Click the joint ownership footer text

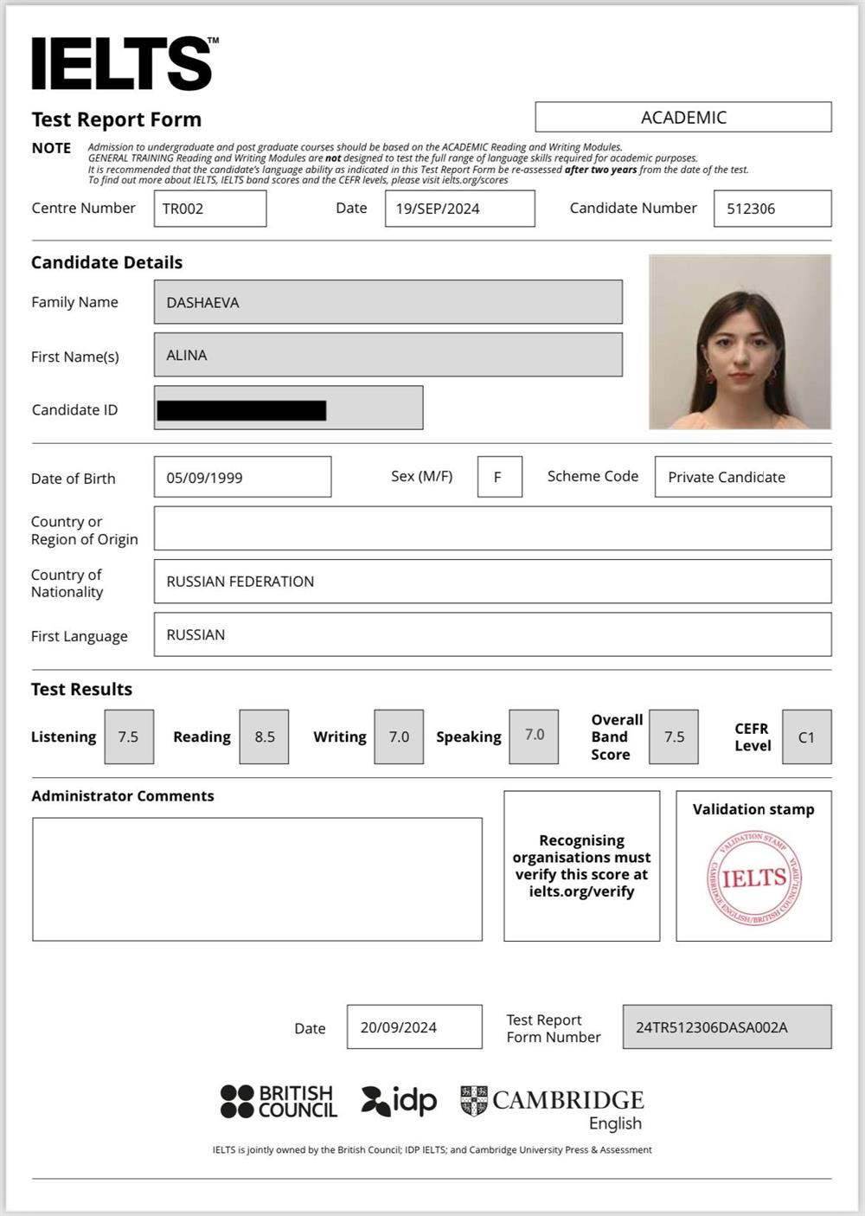click(432, 1150)
